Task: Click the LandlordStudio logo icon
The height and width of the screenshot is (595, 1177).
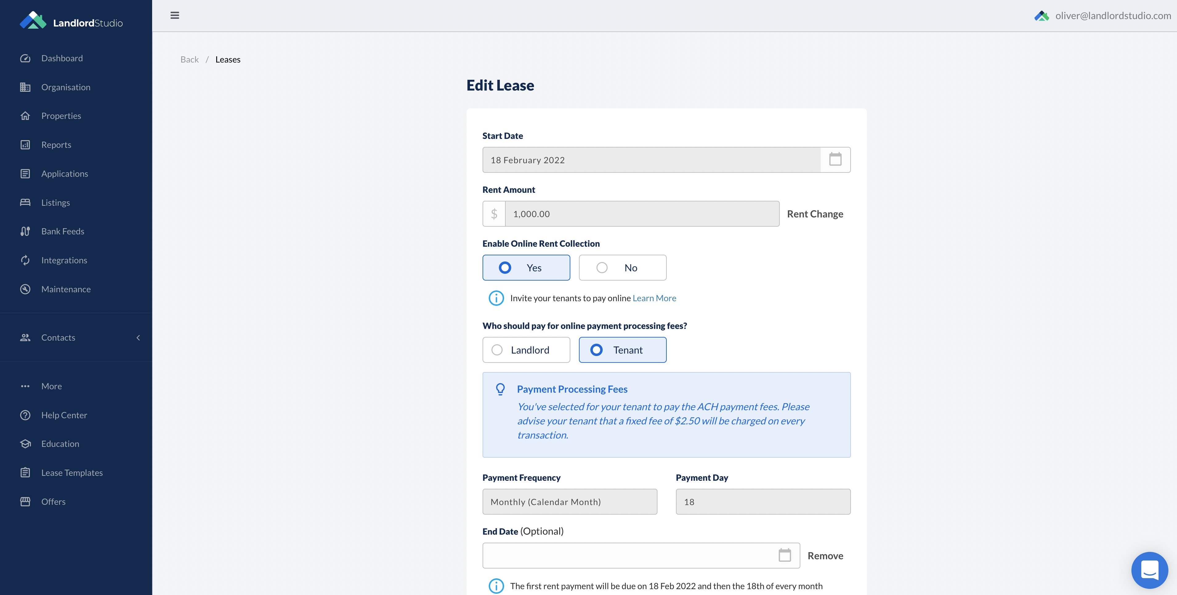Action: (x=33, y=20)
